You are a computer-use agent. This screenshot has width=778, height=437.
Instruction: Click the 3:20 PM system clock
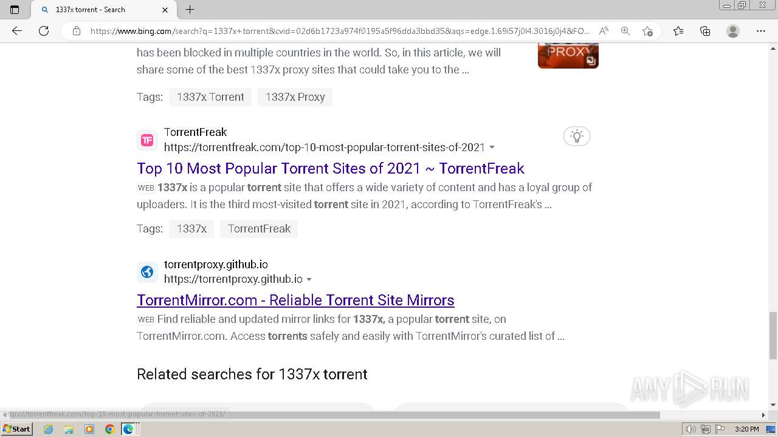pyautogui.click(x=747, y=429)
